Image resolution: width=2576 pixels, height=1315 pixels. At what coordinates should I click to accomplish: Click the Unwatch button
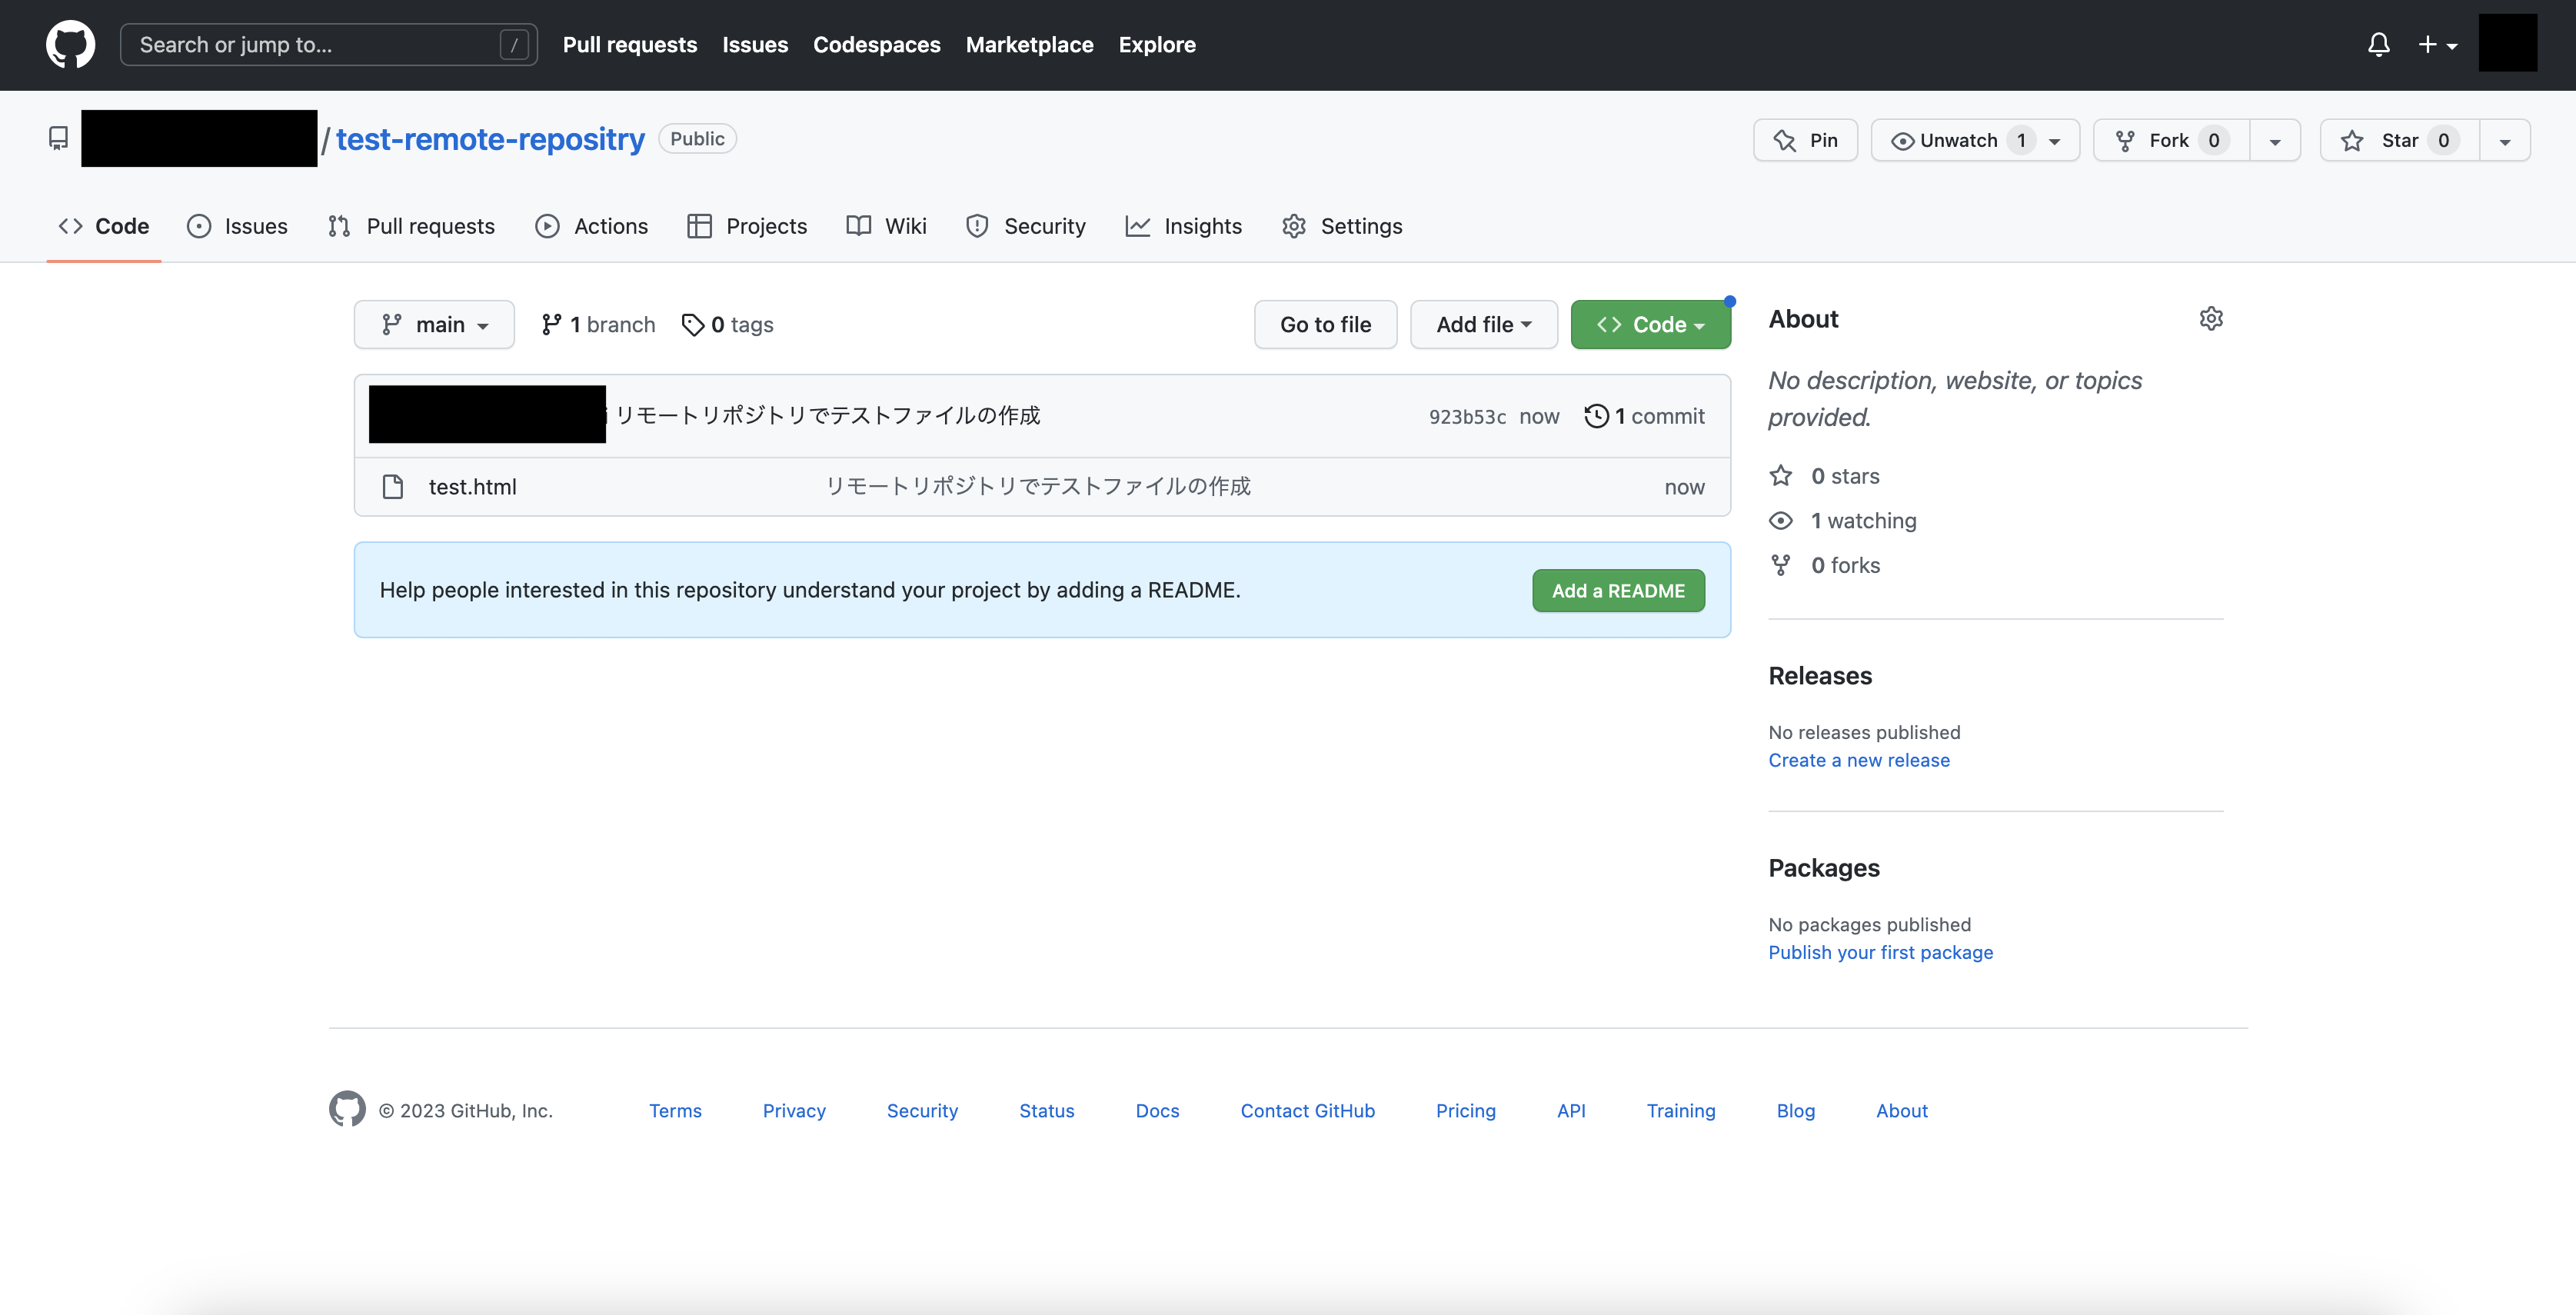point(1975,140)
